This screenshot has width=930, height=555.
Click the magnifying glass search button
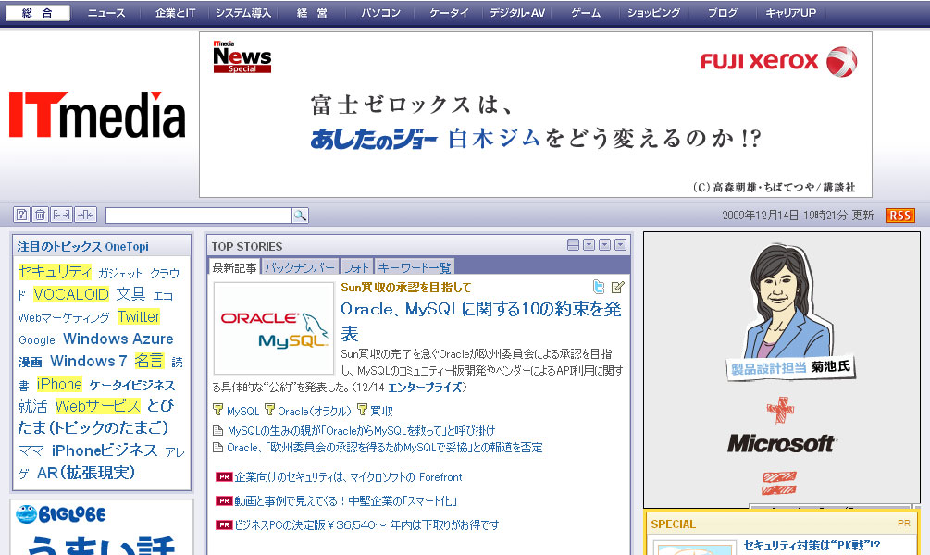pos(300,216)
